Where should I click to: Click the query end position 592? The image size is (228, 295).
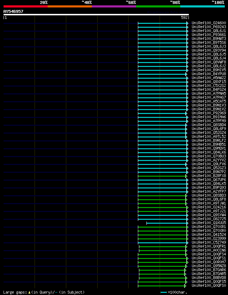tap(184, 17)
